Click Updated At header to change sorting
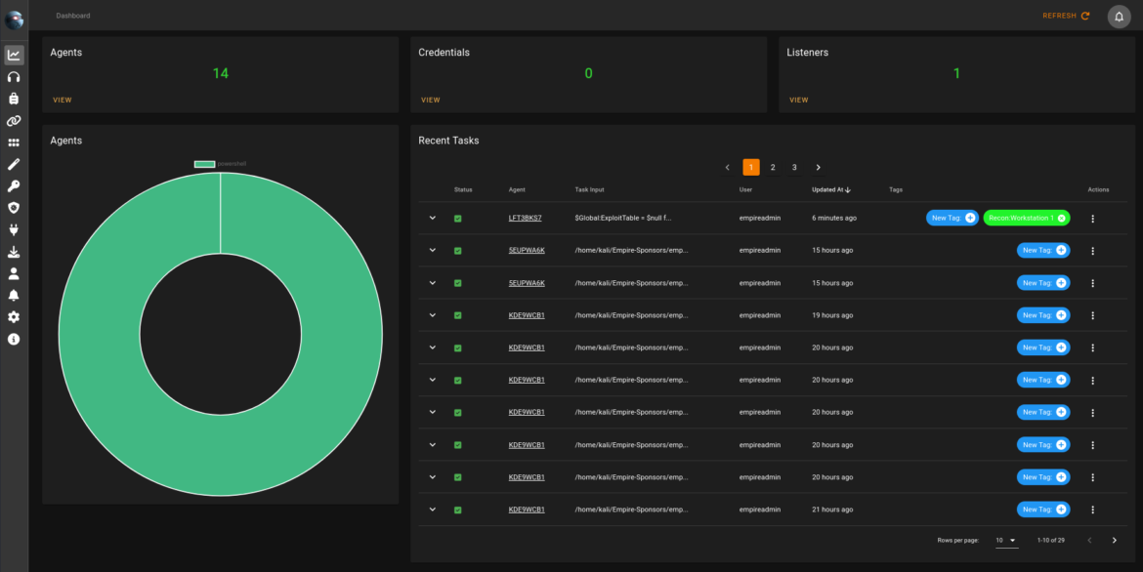The height and width of the screenshot is (572, 1143). click(828, 189)
